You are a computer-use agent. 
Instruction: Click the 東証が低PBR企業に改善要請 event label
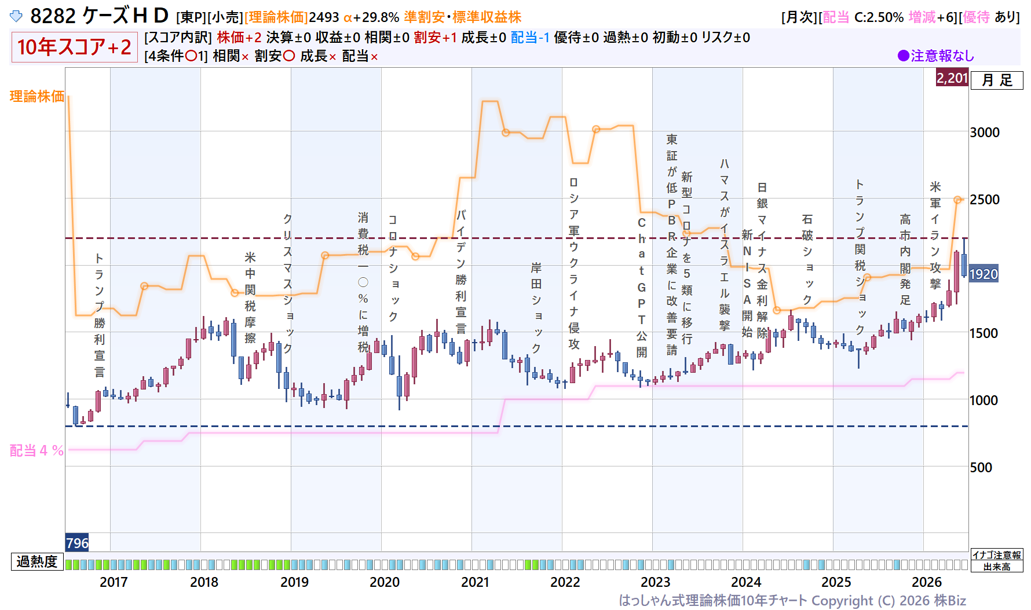(x=672, y=244)
